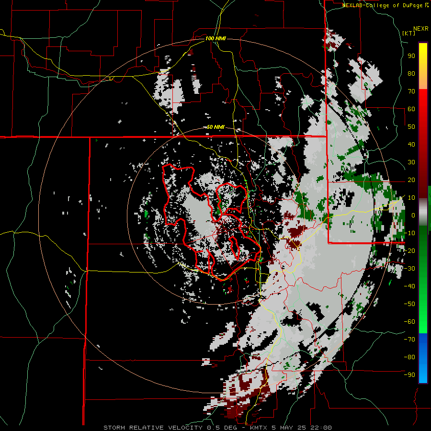Click the 30 value on the velocity scale

click(x=411, y=162)
